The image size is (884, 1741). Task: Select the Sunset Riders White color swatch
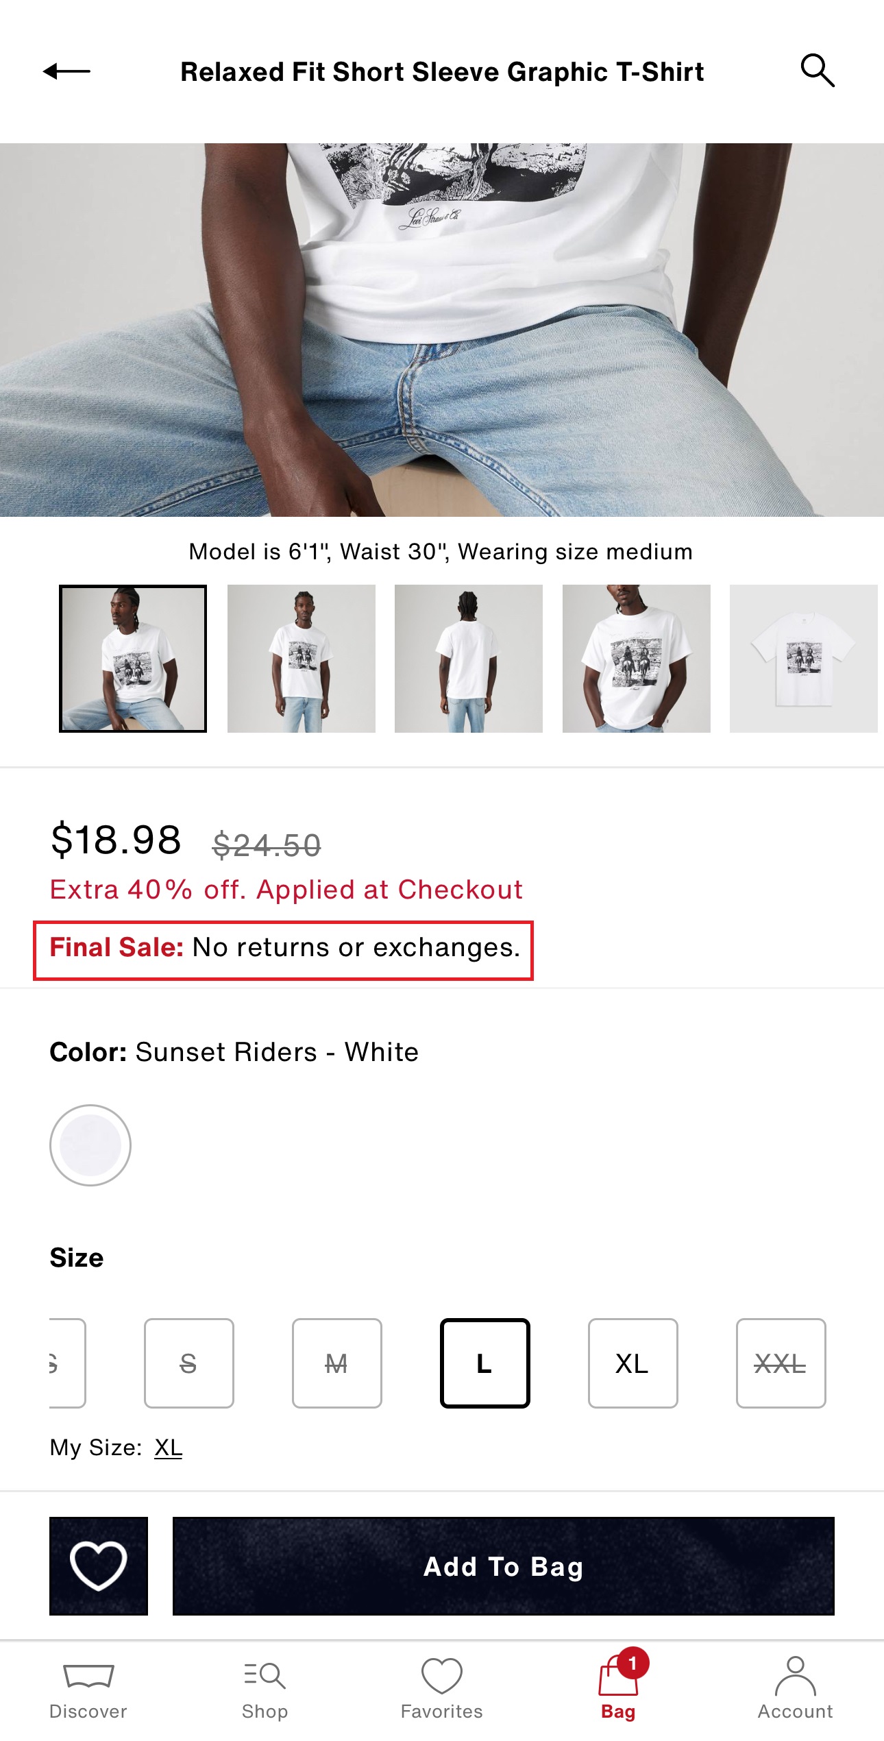(90, 1145)
